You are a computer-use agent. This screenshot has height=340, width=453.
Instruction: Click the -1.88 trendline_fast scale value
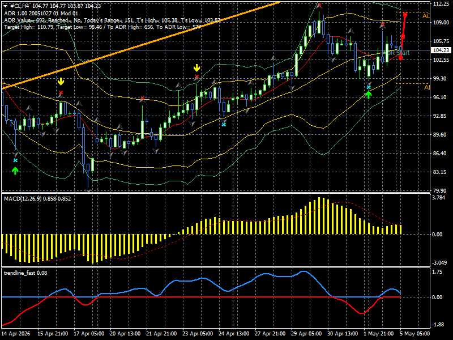pos(437,325)
